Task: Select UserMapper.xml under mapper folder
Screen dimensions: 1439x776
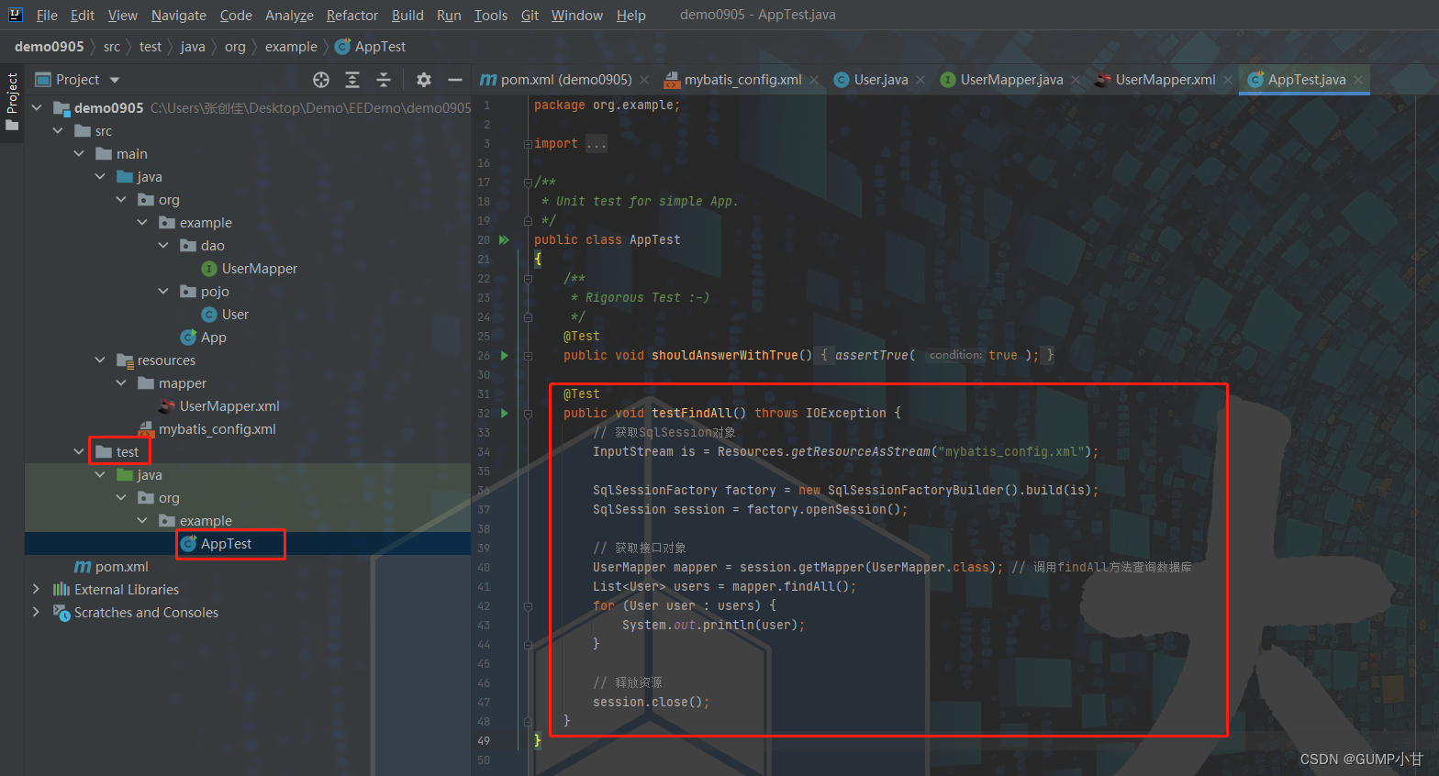Action: [219, 406]
